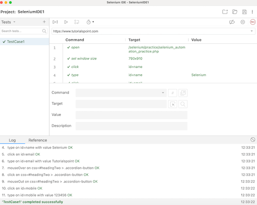257x205 pixels.
Task: Create a new project icon
Action: (225, 12)
